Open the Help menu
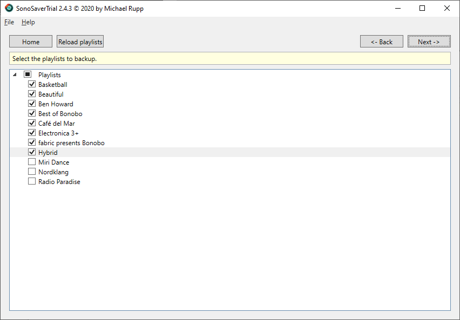 click(x=28, y=22)
